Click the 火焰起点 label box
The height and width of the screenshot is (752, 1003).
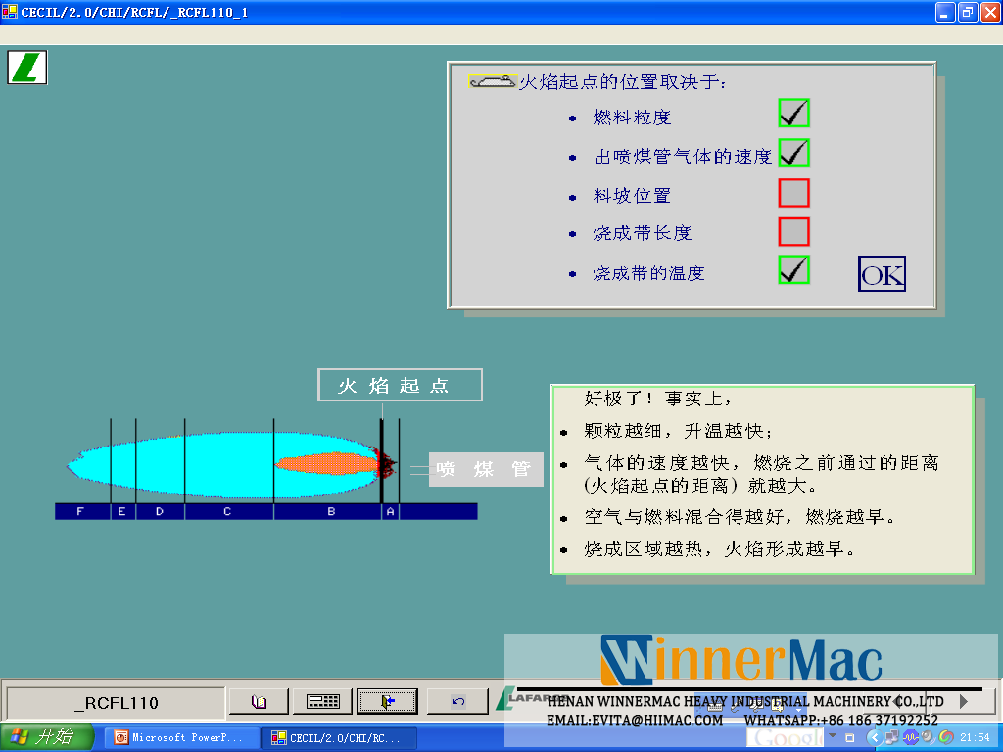[400, 385]
